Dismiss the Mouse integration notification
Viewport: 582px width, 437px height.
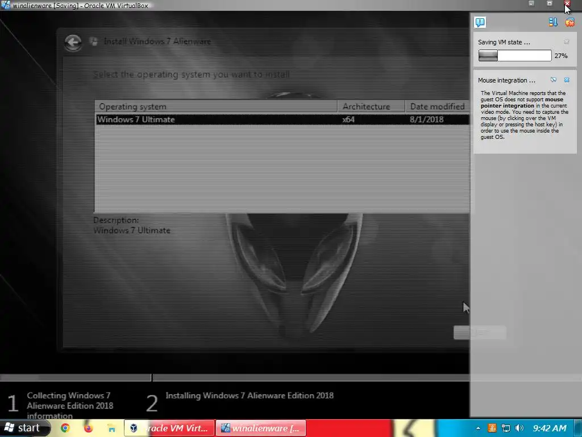(567, 80)
